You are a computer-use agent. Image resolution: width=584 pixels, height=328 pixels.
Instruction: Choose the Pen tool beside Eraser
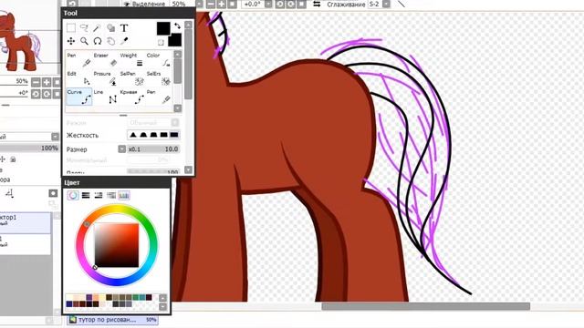coord(78,59)
